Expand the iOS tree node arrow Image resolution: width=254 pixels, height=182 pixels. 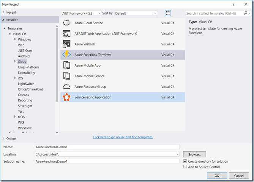pyautogui.click(x=15, y=78)
